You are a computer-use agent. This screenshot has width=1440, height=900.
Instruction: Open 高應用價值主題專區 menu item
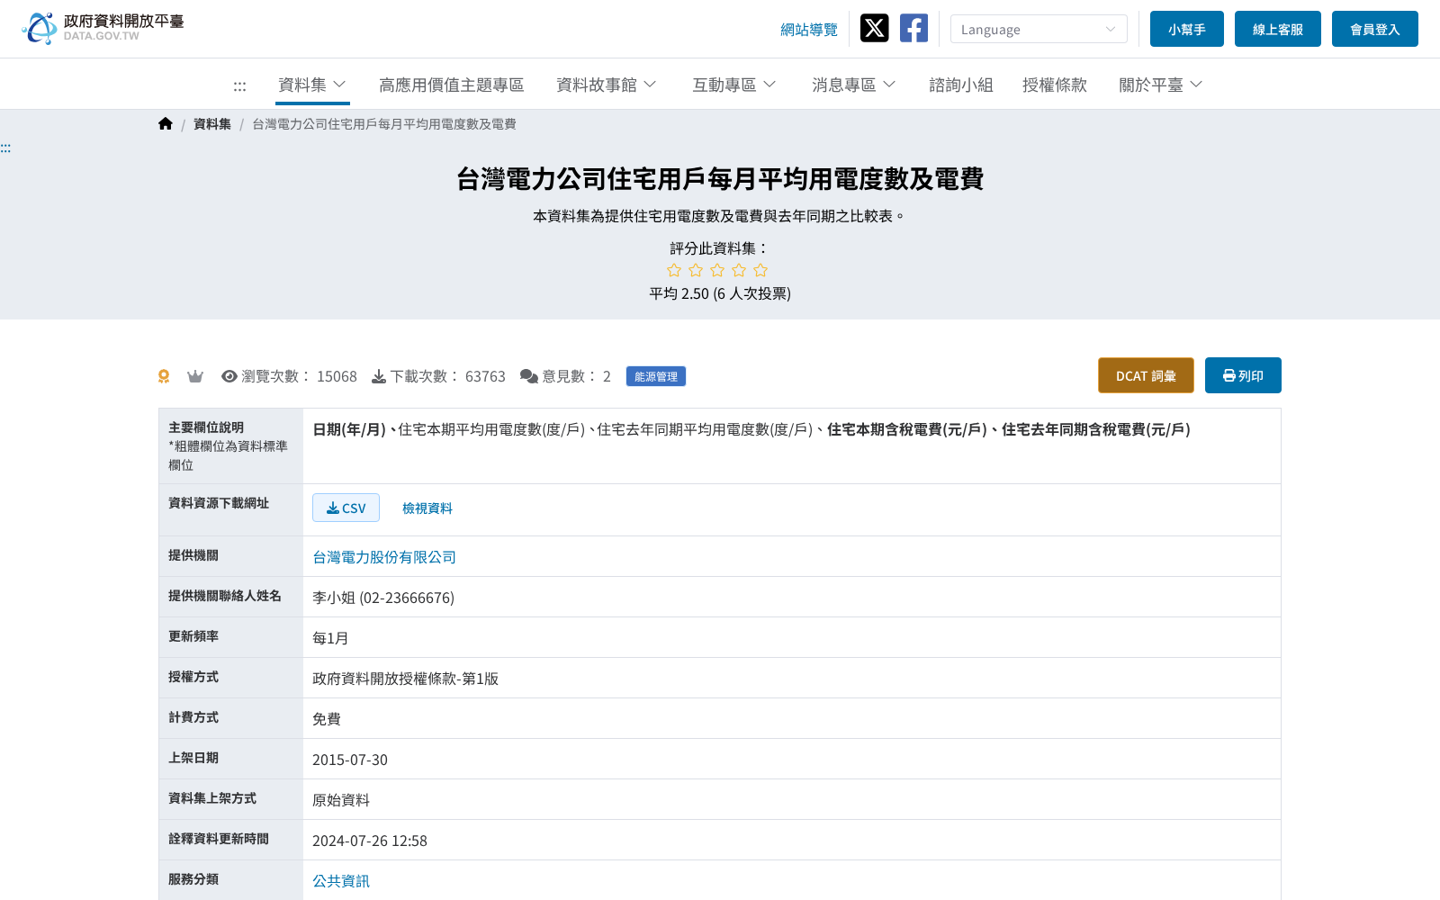click(452, 85)
